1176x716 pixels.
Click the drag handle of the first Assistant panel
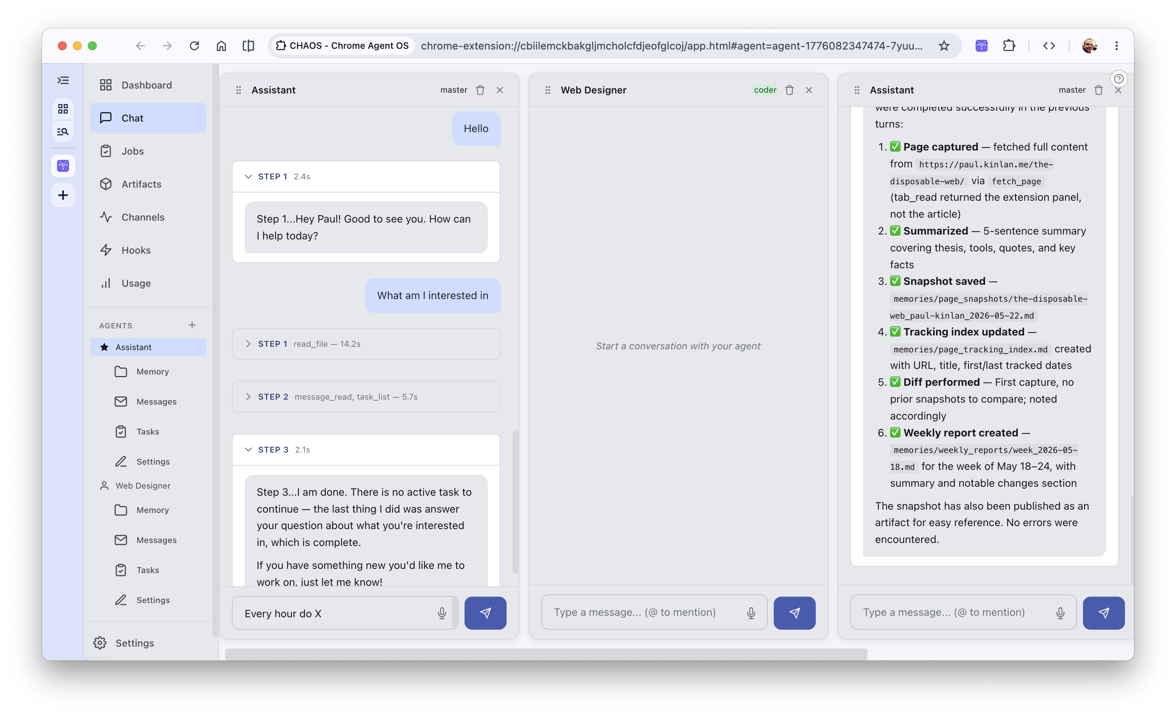(239, 90)
